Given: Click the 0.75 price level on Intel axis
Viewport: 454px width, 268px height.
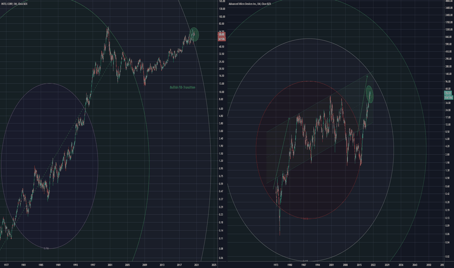Looking at the screenshot, I should pyautogui.click(x=221, y=176).
